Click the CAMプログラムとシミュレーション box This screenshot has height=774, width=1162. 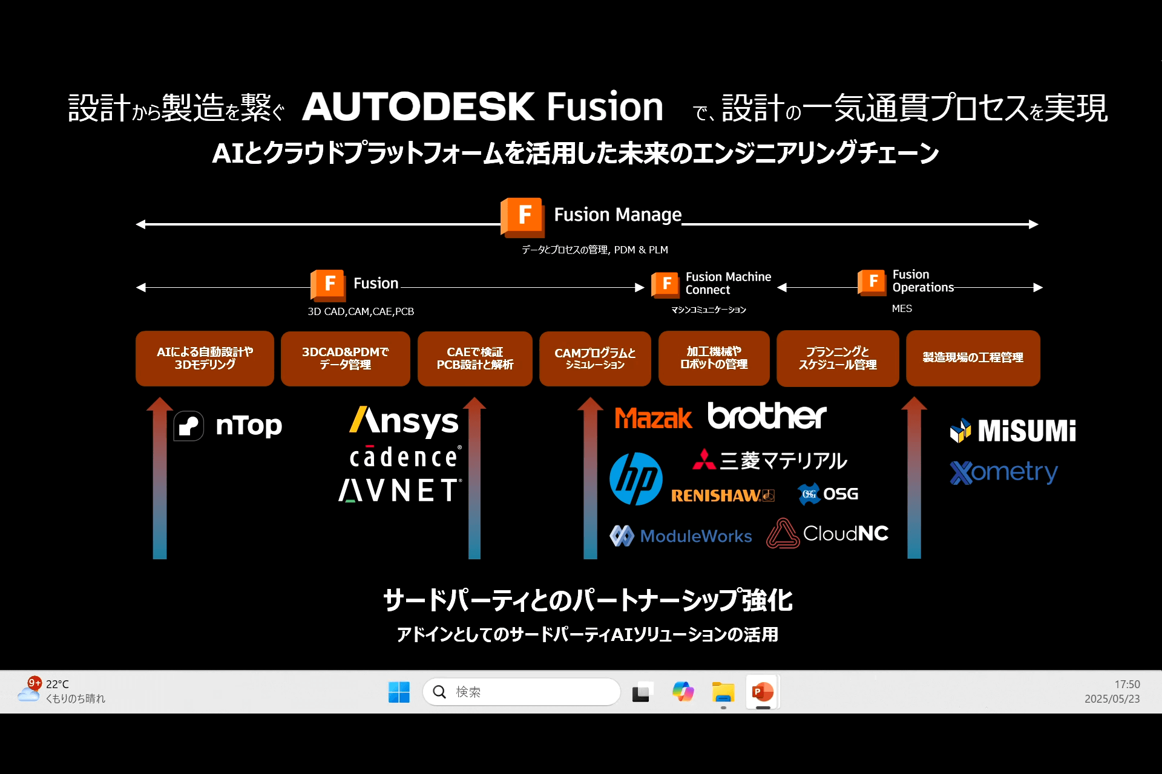pos(595,358)
